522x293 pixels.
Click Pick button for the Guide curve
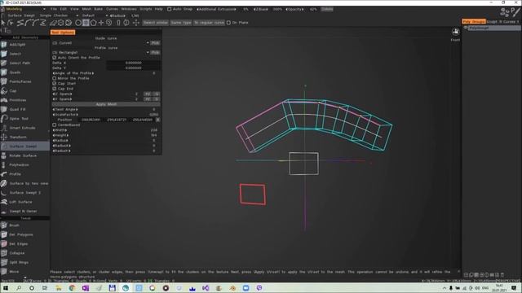(155, 43)
